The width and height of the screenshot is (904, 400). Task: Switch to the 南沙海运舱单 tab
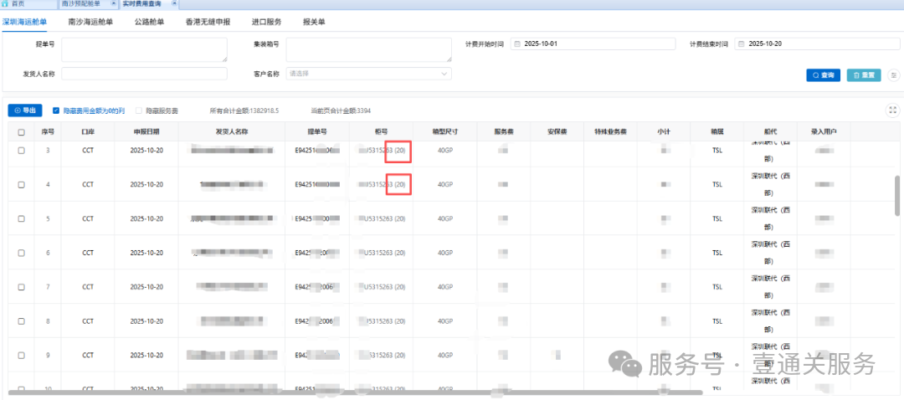[x=92, y=22]
